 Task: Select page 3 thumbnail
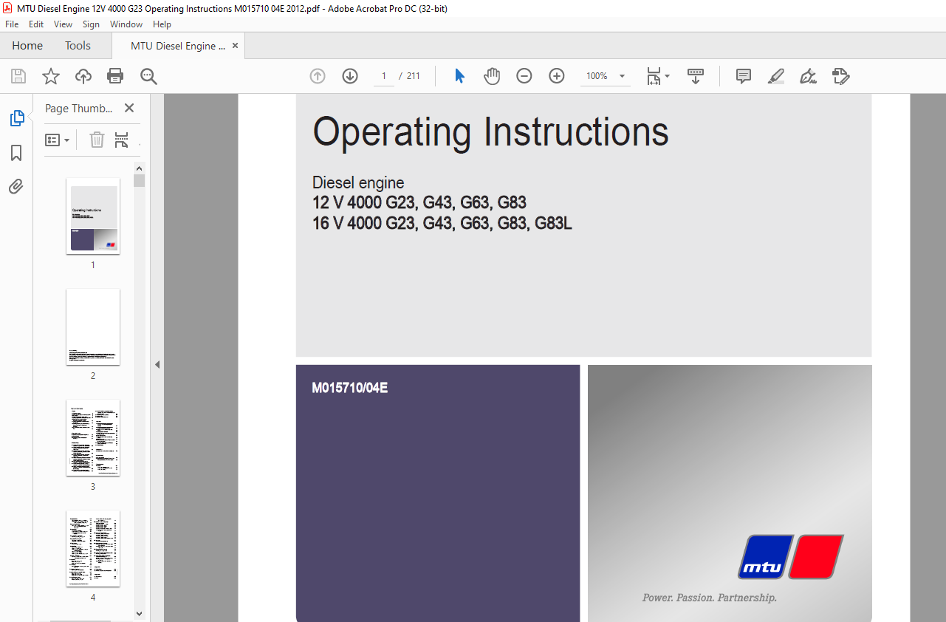(x=93, y=438)
